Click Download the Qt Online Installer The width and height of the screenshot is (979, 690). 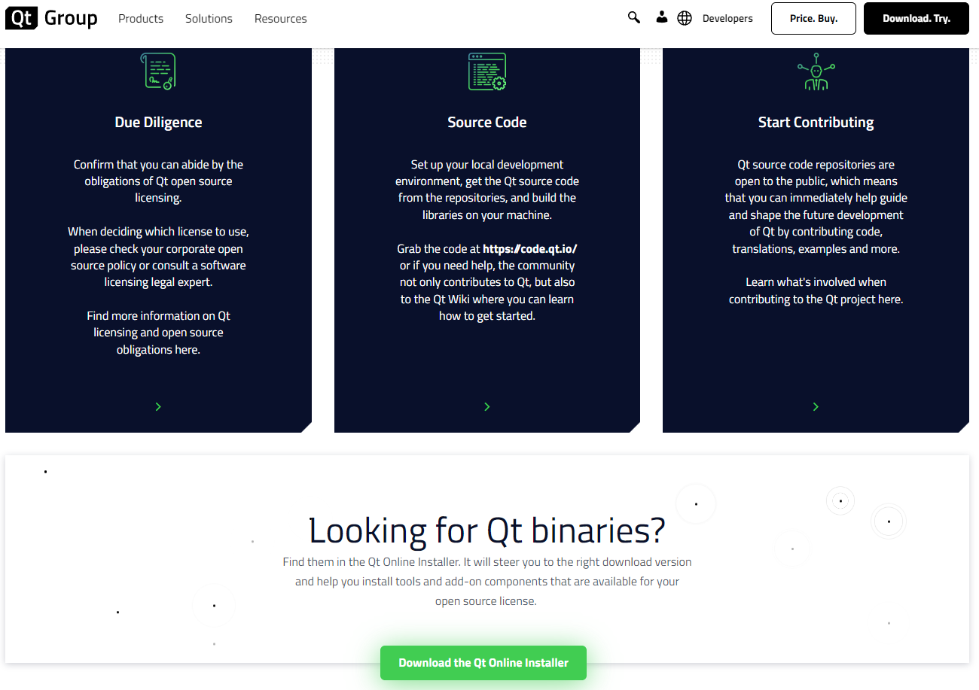click(483, 663)
